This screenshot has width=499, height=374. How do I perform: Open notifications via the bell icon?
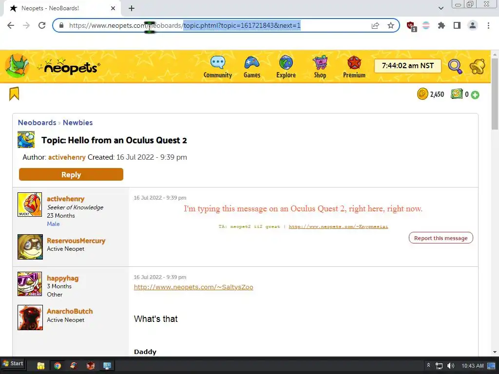[477, 66]
